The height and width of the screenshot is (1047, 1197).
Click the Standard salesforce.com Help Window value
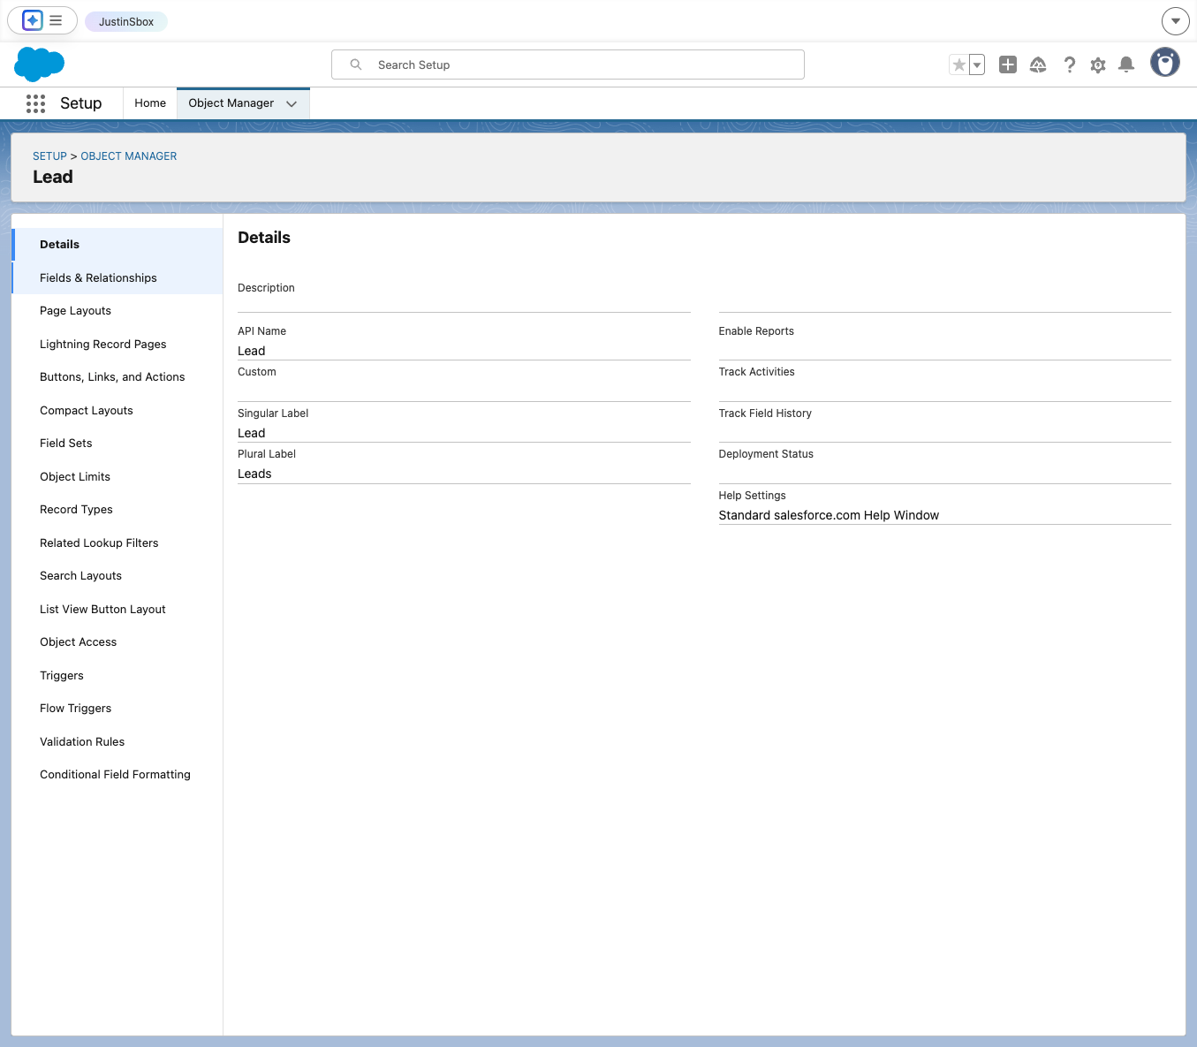(829, 515)
